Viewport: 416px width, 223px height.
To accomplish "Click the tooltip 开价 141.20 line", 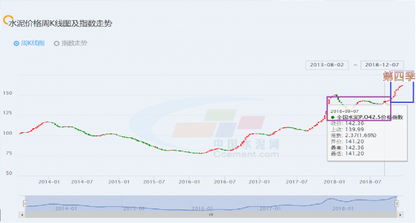I will coord(347,142).
